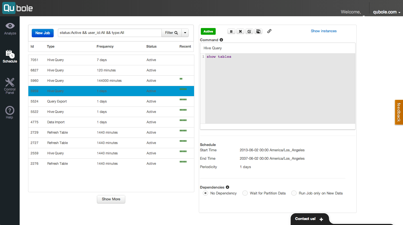The width and height of the screenshot is (403, 225).
Task: Click the recent runs bars for job 2276
Action: (x=183, y=162)
